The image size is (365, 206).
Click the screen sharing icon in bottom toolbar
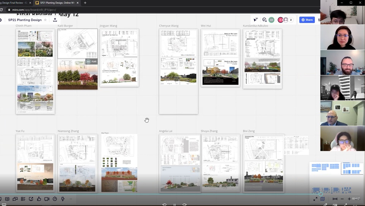click(31, 199)
